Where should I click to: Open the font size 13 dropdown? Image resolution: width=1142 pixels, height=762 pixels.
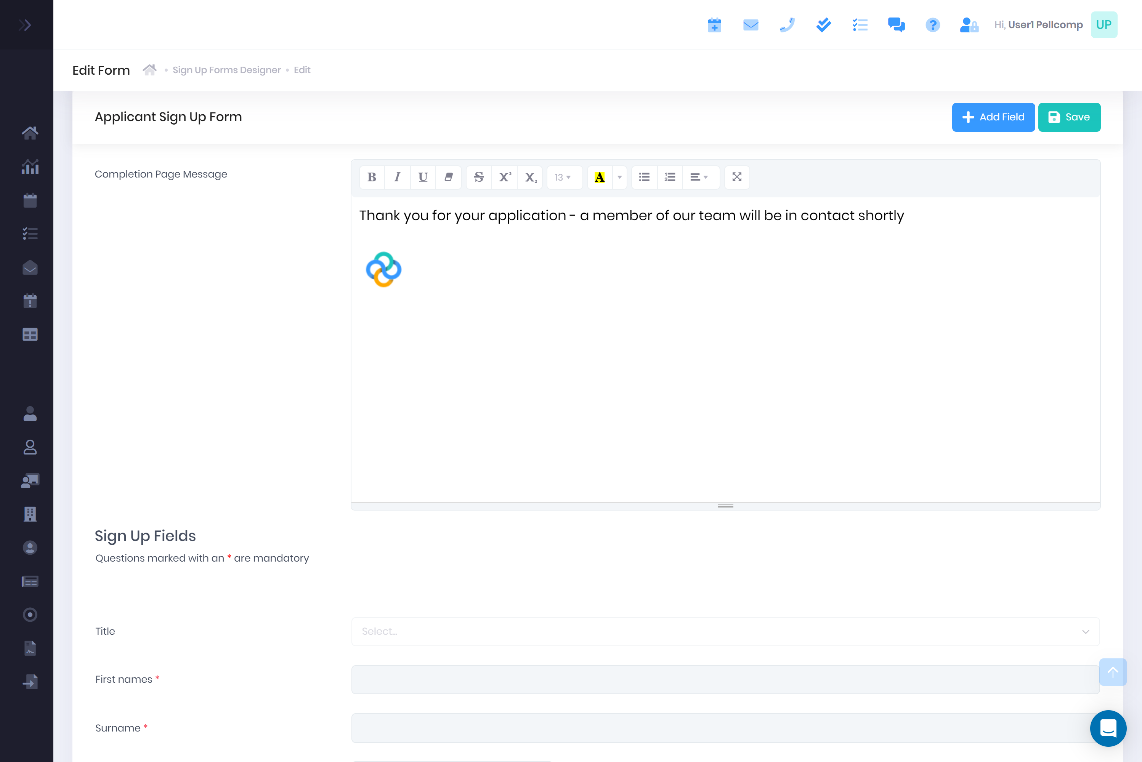tap(564, 177)
